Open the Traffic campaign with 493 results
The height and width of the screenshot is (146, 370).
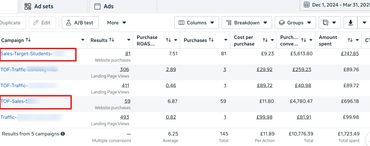pyautogui.click(x=9, y=117)
